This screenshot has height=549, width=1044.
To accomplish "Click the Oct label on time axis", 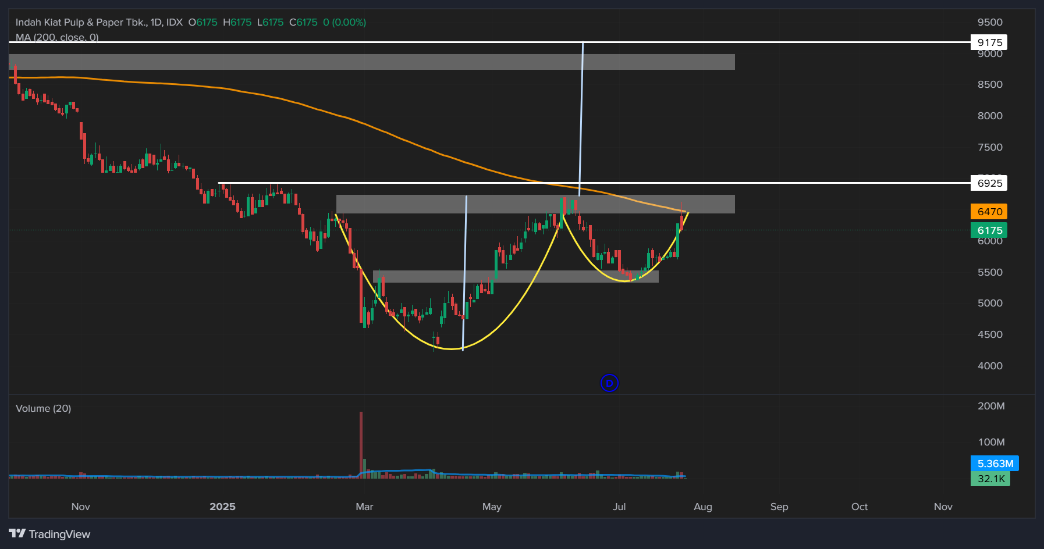I will (860, 507).
